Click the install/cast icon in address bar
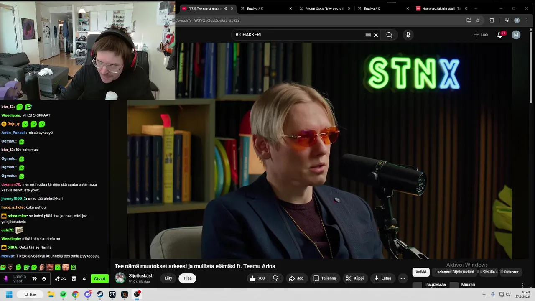The height and width of the screenshot is (301, 535). 469,20
